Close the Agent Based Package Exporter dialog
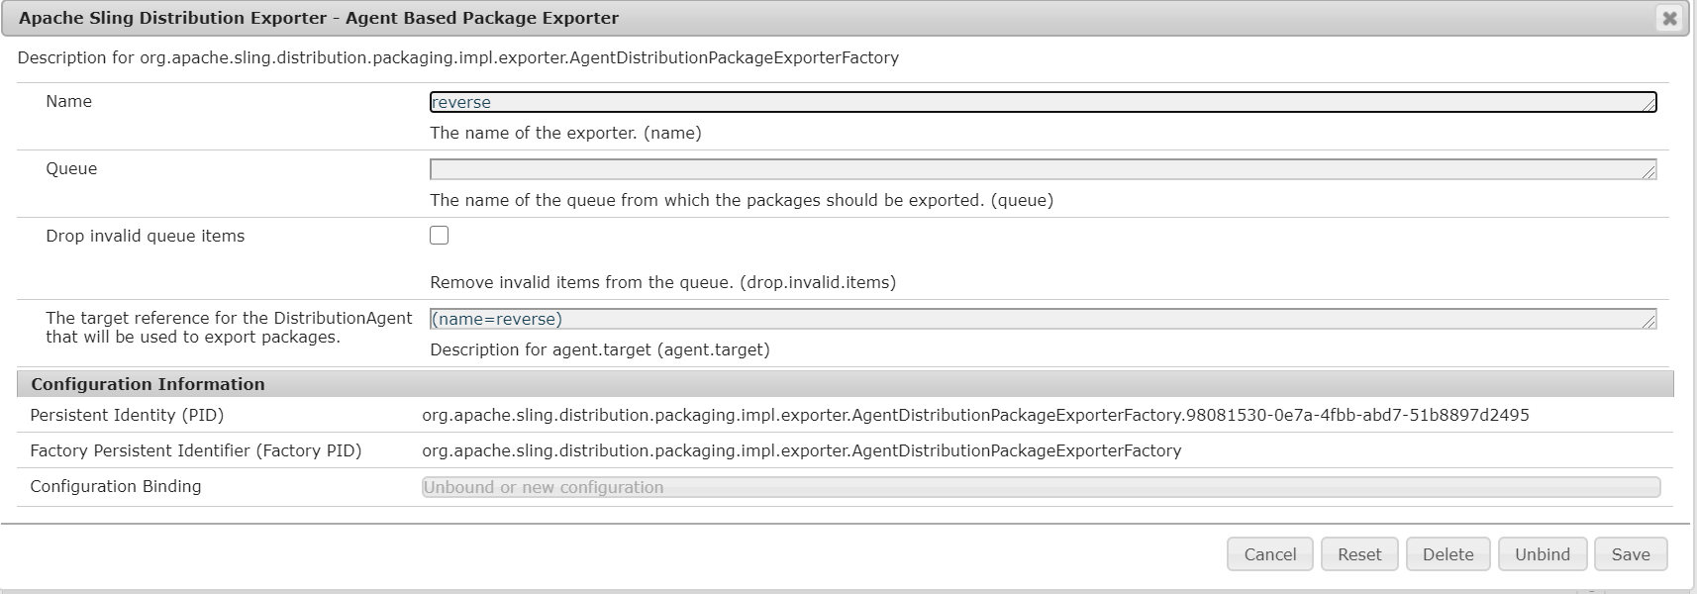The width and height of the screenshot is (1697, 594). coord(1669,19)
